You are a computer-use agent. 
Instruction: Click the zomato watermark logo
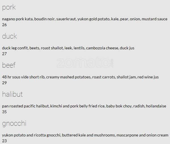(85, 63)
